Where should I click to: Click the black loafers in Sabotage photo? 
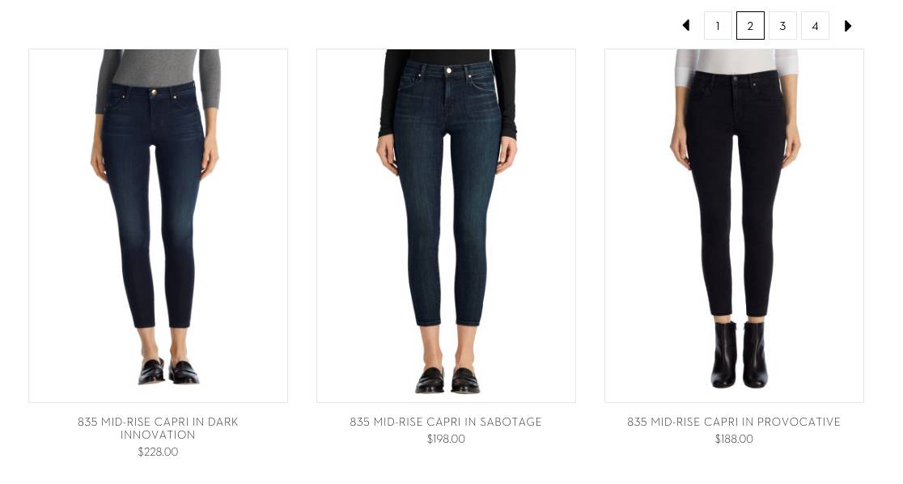pos(447,380)
